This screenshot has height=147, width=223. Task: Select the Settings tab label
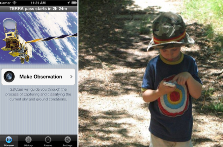coord(68,146)
